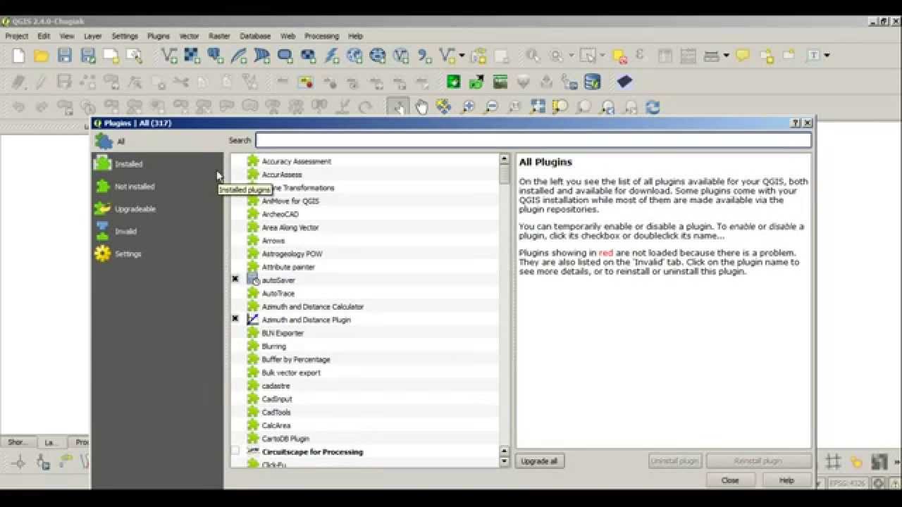Switch to the Installed plugins tab
Viewport: 902px width, 507px height.
coord(158,164)
